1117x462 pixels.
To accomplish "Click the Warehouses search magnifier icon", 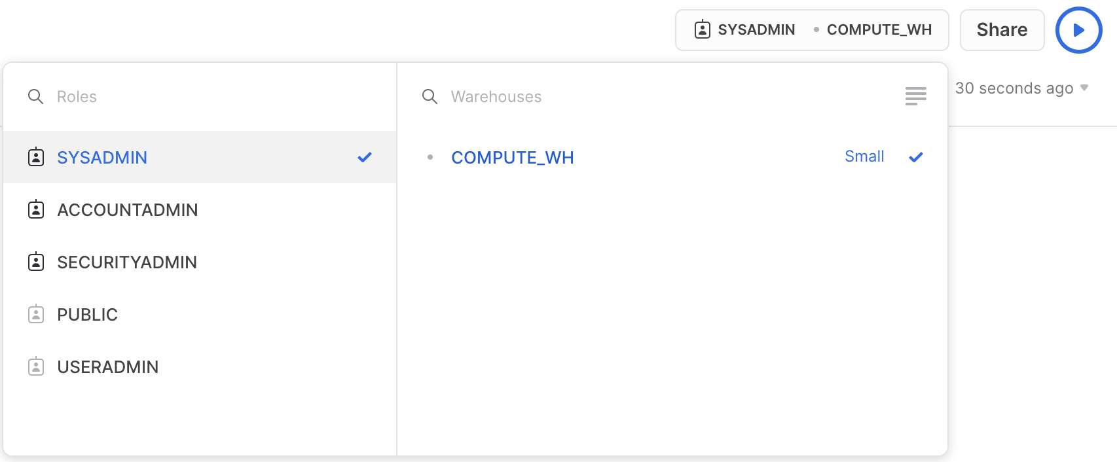I will [430, 96].
